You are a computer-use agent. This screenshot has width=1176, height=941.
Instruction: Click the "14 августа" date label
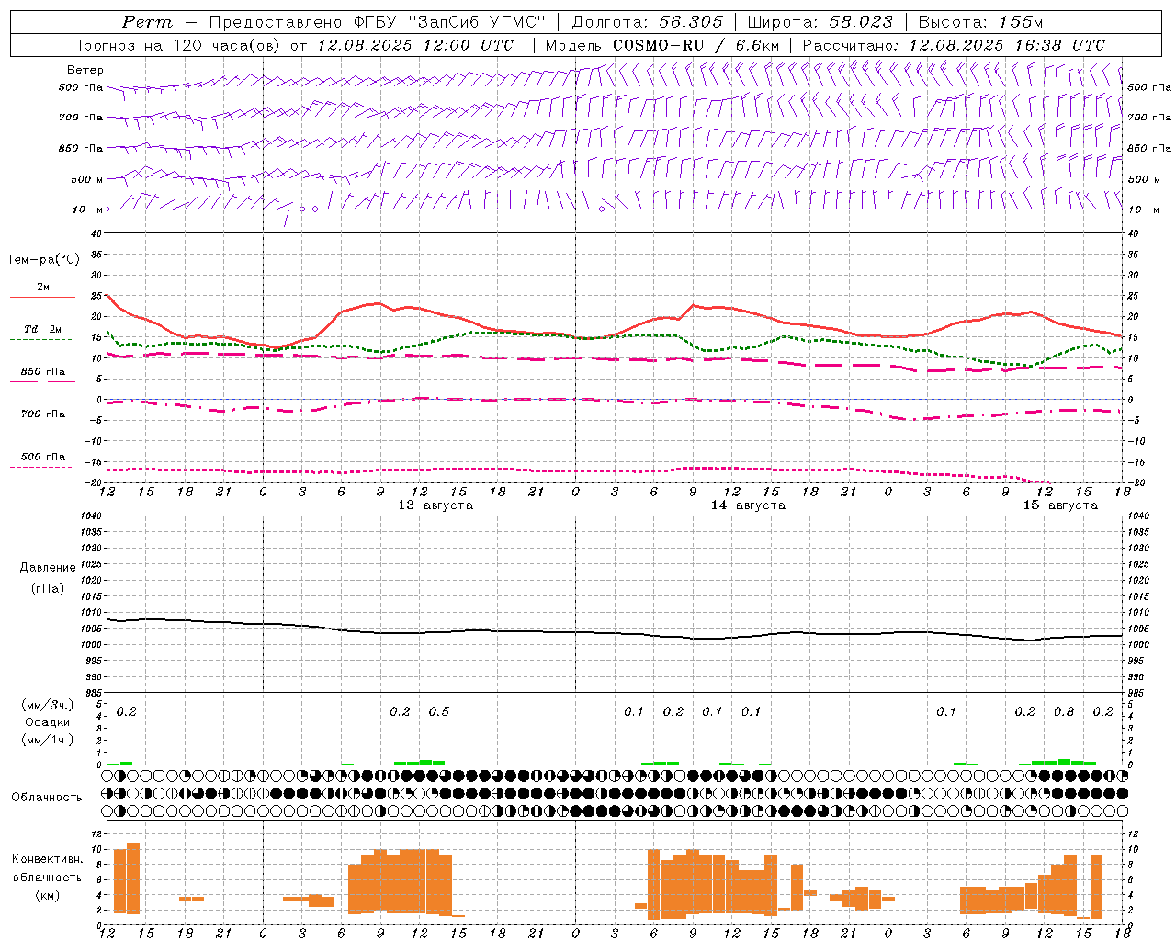pyautogui.click(x=748, y=505)
